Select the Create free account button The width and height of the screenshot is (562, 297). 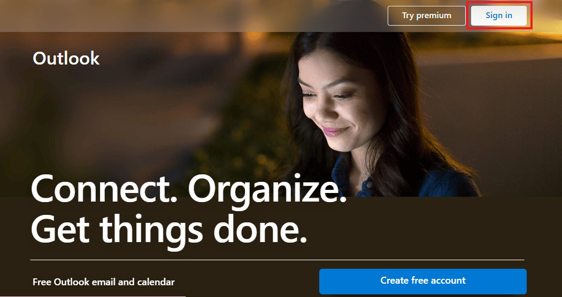pos(423,282)
